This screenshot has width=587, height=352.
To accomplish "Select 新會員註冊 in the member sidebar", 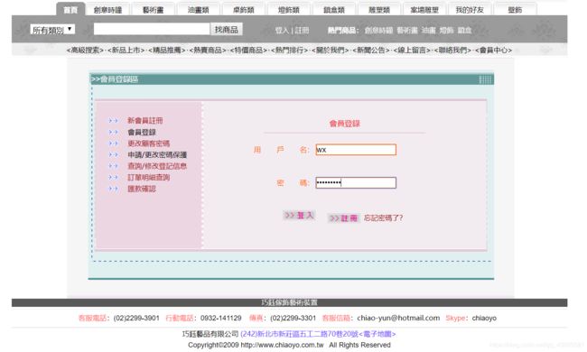I will [x=144, y=120].
